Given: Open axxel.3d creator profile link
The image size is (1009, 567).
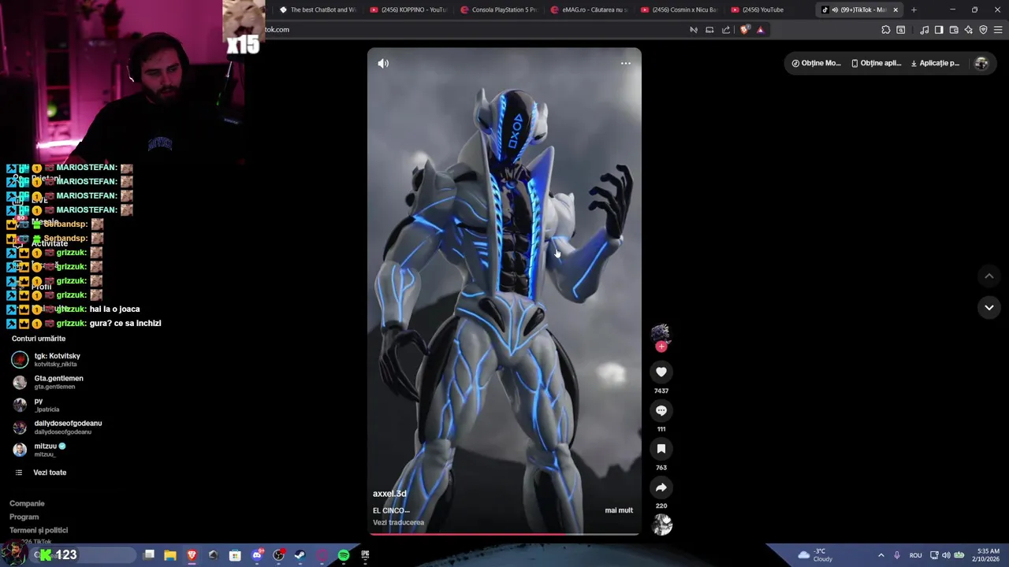Looking at the screenshot, I should tap(389, 494).
